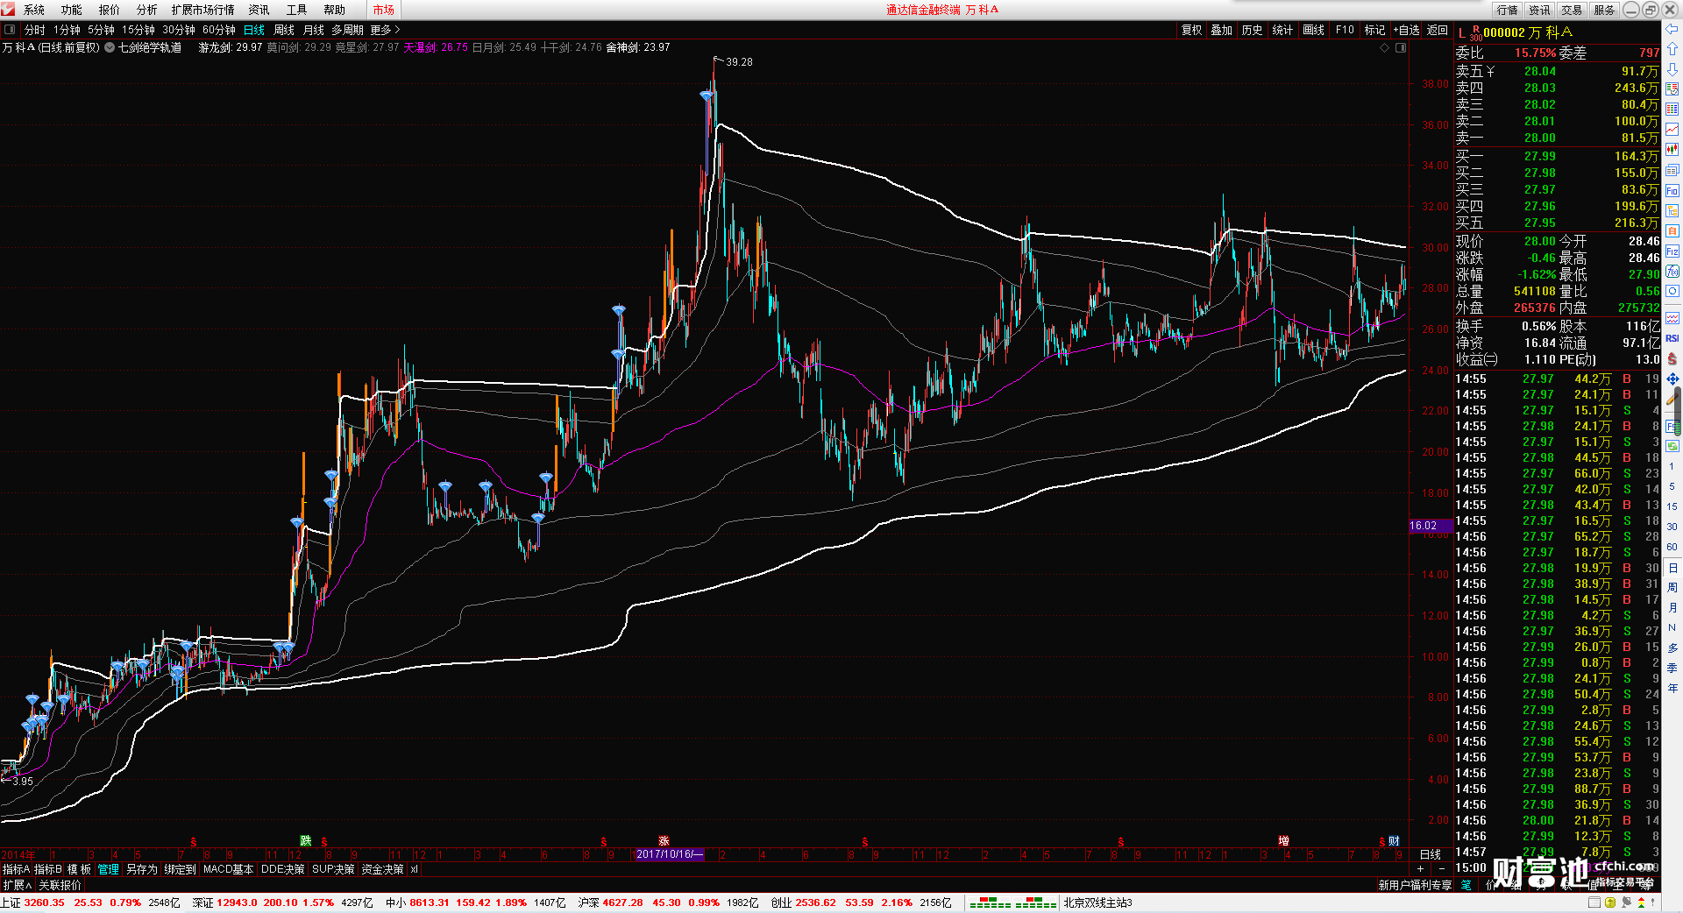Select the 30-minute period in sidebar
Screen dimensions: 1683x913
(x=1672, y=527)
